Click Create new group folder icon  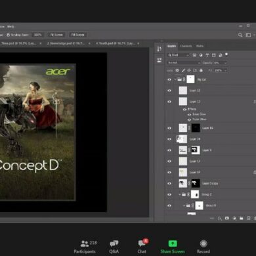point(242,219)
